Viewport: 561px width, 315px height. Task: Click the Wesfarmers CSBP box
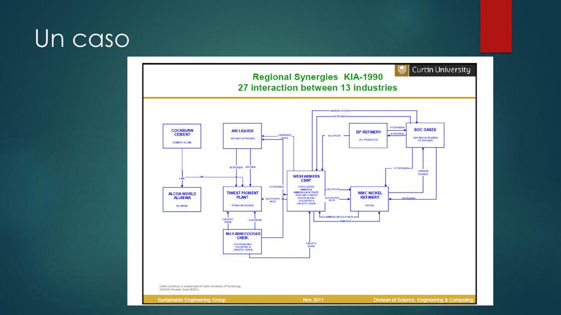(x=306, y=191)
